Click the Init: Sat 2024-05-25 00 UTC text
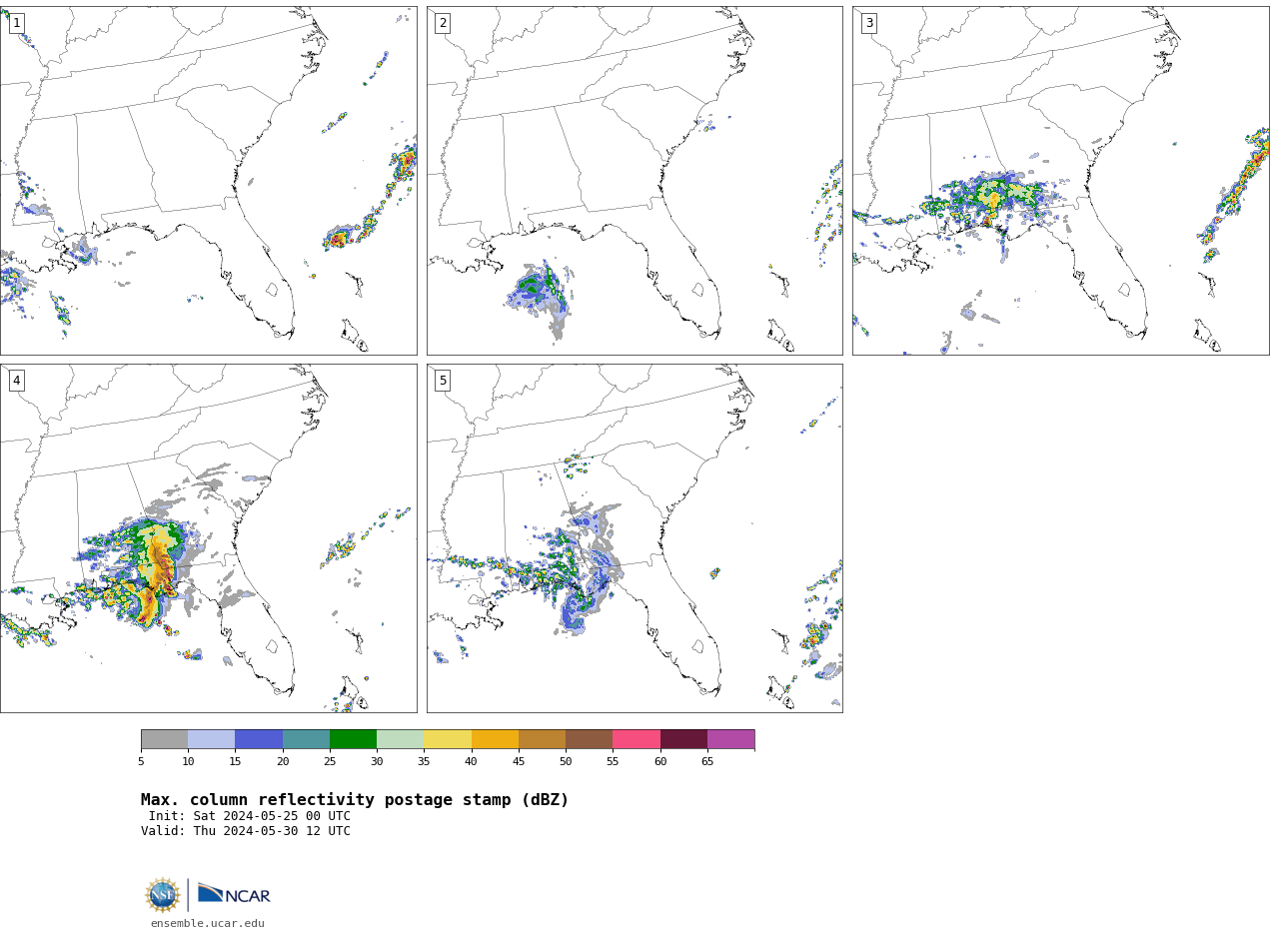Screen dimensions: 1279x935 [250, 816]
